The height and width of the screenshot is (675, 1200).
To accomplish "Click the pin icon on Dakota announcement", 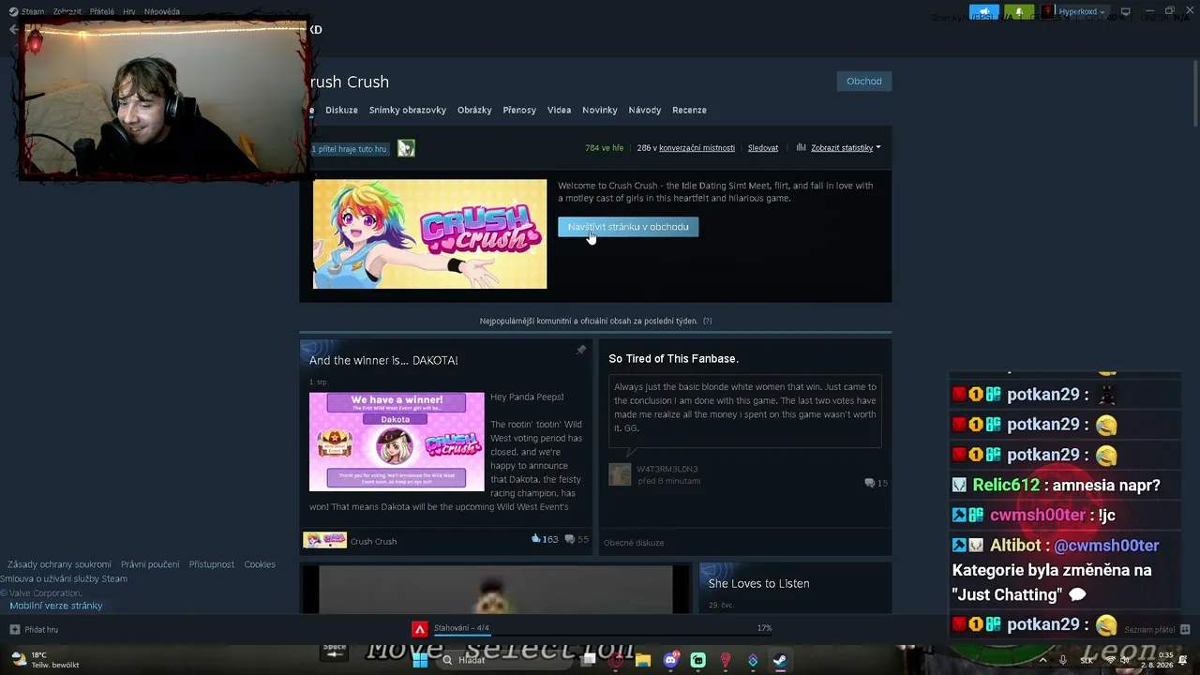I will pos(581,350).
